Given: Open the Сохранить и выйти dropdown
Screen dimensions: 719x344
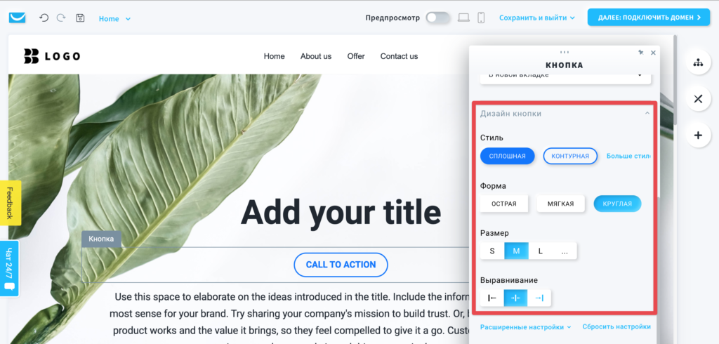Looking at the screenshot, I should coord(536,18).
